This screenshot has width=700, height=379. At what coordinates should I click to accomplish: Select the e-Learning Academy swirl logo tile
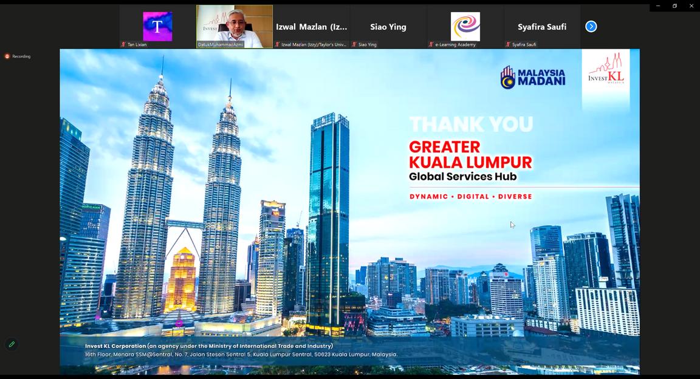coord(465,26)
